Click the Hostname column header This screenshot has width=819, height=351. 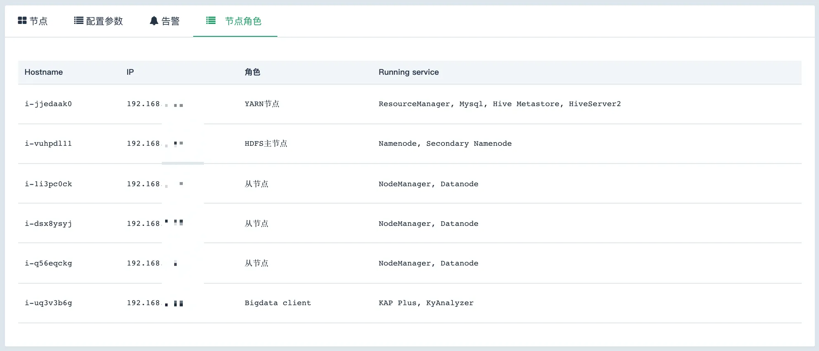coord(44,72)
